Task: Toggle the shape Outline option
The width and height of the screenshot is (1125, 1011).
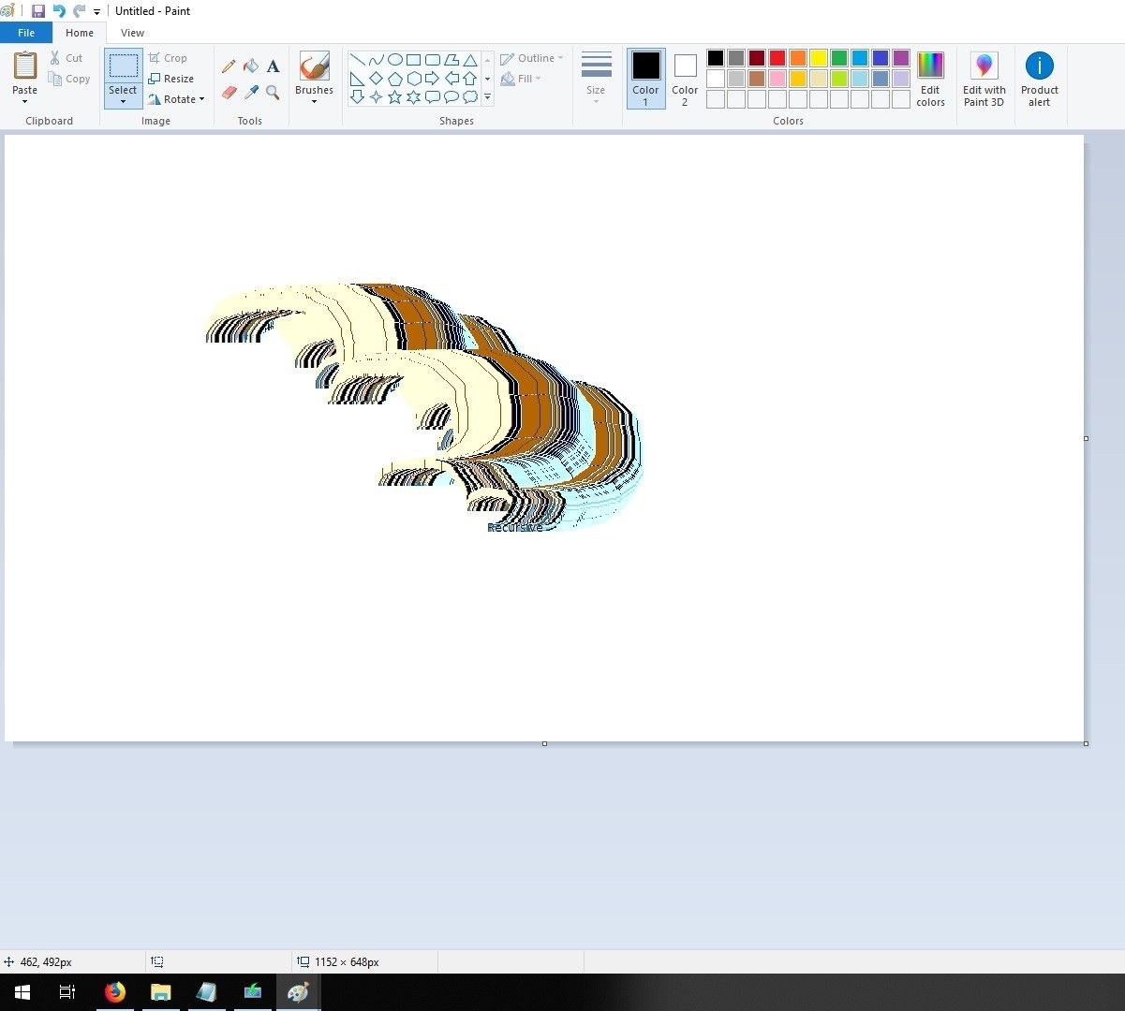Action: coord(532,57)
